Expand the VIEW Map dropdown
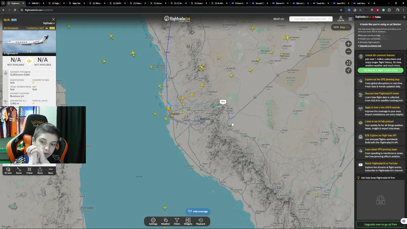The width and height of the screenshot is (407, 229). (x=341, y=27)
